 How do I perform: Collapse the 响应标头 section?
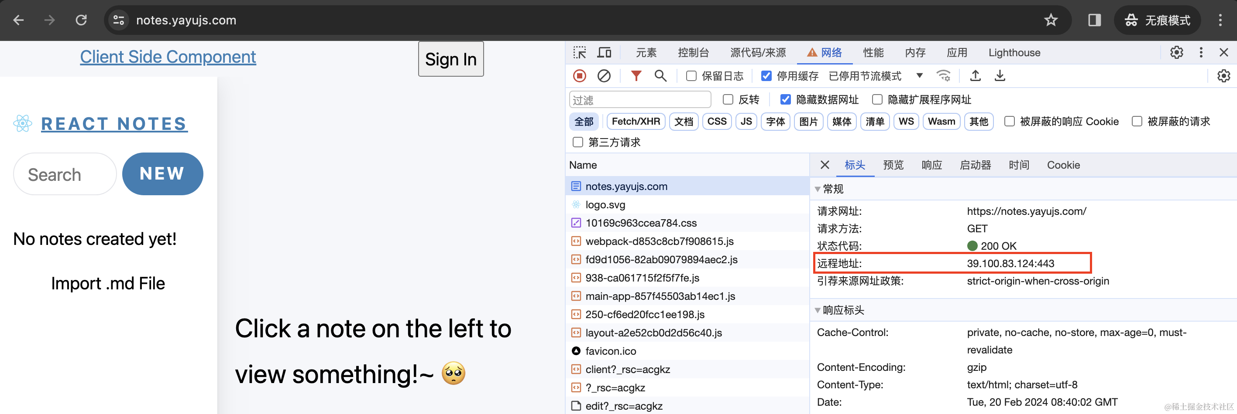point(818,310)
